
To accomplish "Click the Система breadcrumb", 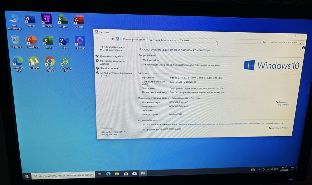I will coord(184,40).
